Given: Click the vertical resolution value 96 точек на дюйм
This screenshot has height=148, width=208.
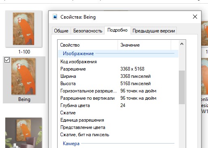Looking at the screenshot, I should pos(138,98).
